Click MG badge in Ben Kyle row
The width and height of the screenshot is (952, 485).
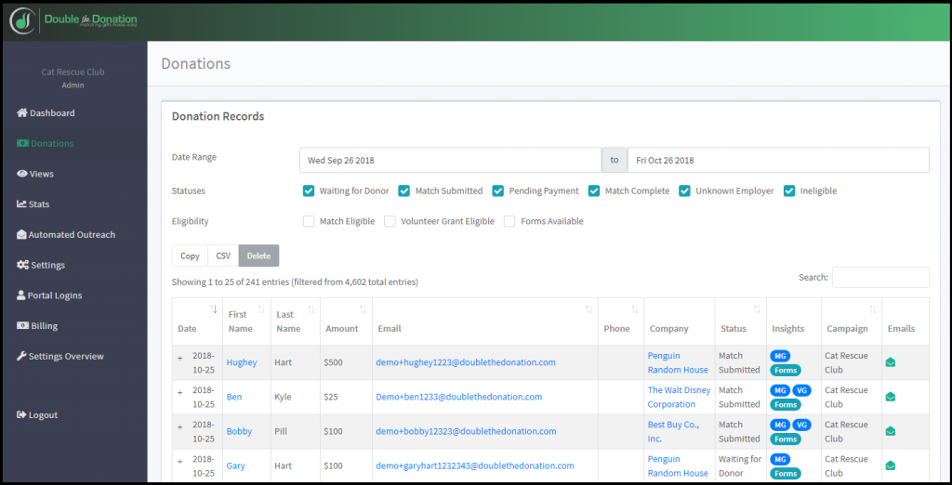pyautogui.click(x=780, y=390)
